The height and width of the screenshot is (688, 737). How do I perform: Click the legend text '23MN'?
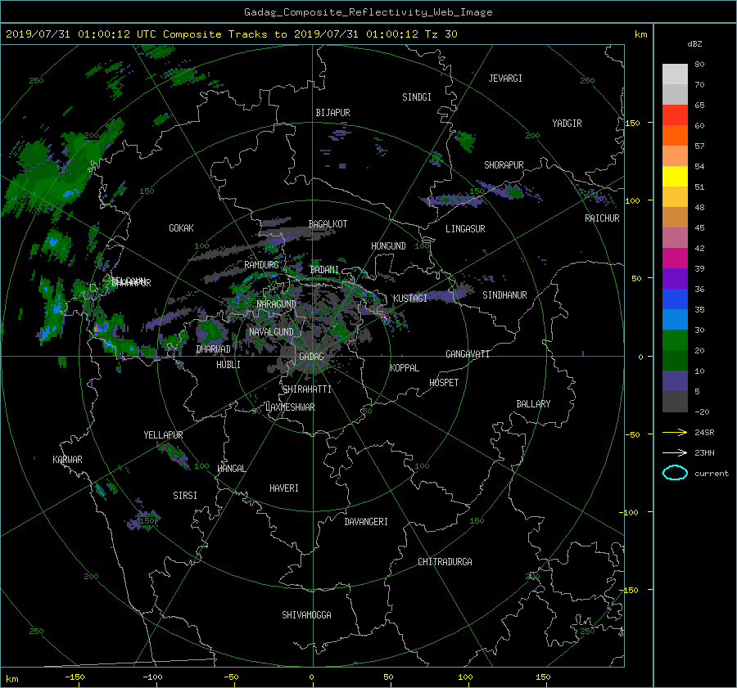tap(704, 453)
